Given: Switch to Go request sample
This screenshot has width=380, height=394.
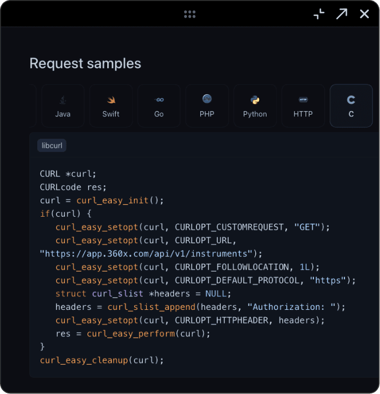Looking at the screenshot, I should pyautogui.click(x=159, y=106).
